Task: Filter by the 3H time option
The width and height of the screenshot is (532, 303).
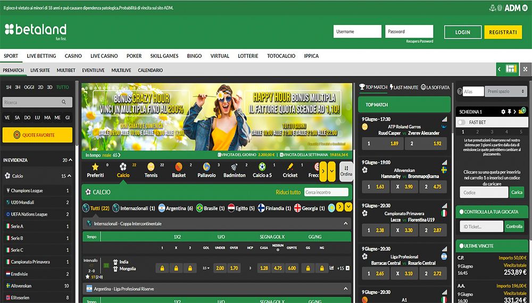Action: click(x=18, y=87)
